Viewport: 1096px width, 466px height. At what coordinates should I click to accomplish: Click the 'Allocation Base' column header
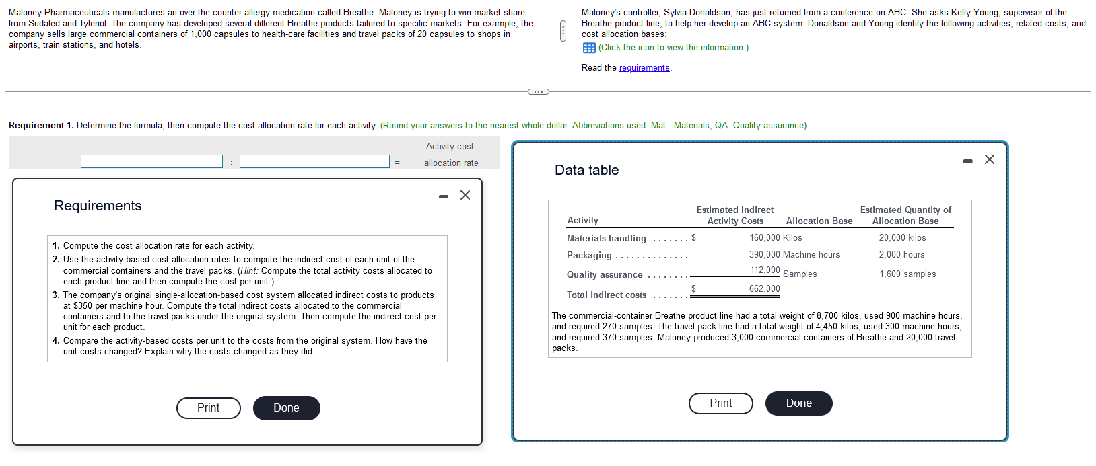(819, 221)
